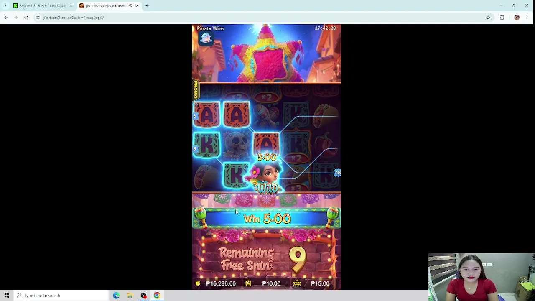Click the payline 18 marker
This screenshot has width=535, height=301.
click(338, 173)
